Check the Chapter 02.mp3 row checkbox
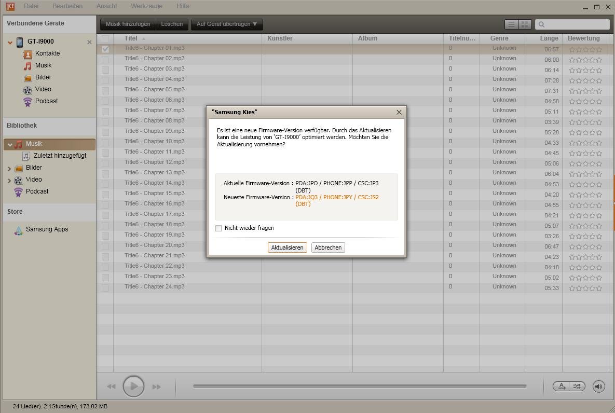The width and height of the screenshot is (615, 413). (x=105, y=59)
